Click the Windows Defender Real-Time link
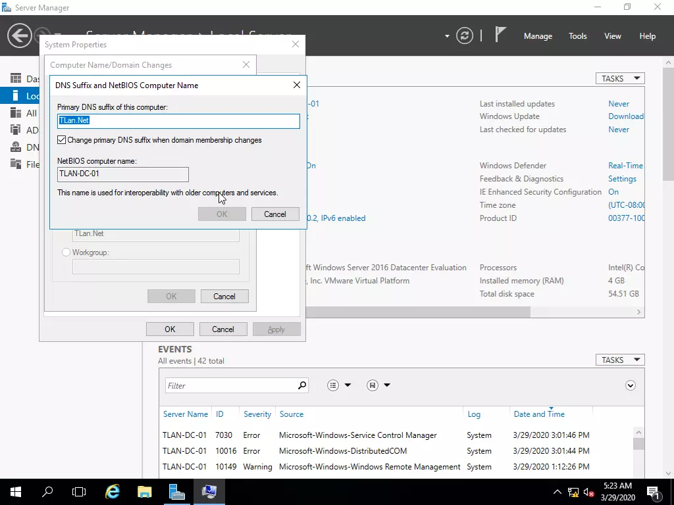The width and height of the screenshot is (674, 505). point(625,165)
